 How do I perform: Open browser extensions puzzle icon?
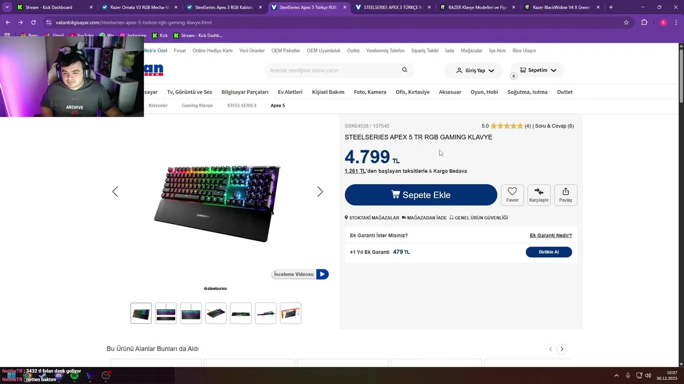(x=644, y=22)
